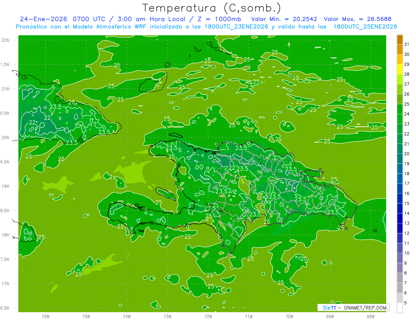Click the color scale label '7'
Screen dimensions: 416x321
[406, 283]
